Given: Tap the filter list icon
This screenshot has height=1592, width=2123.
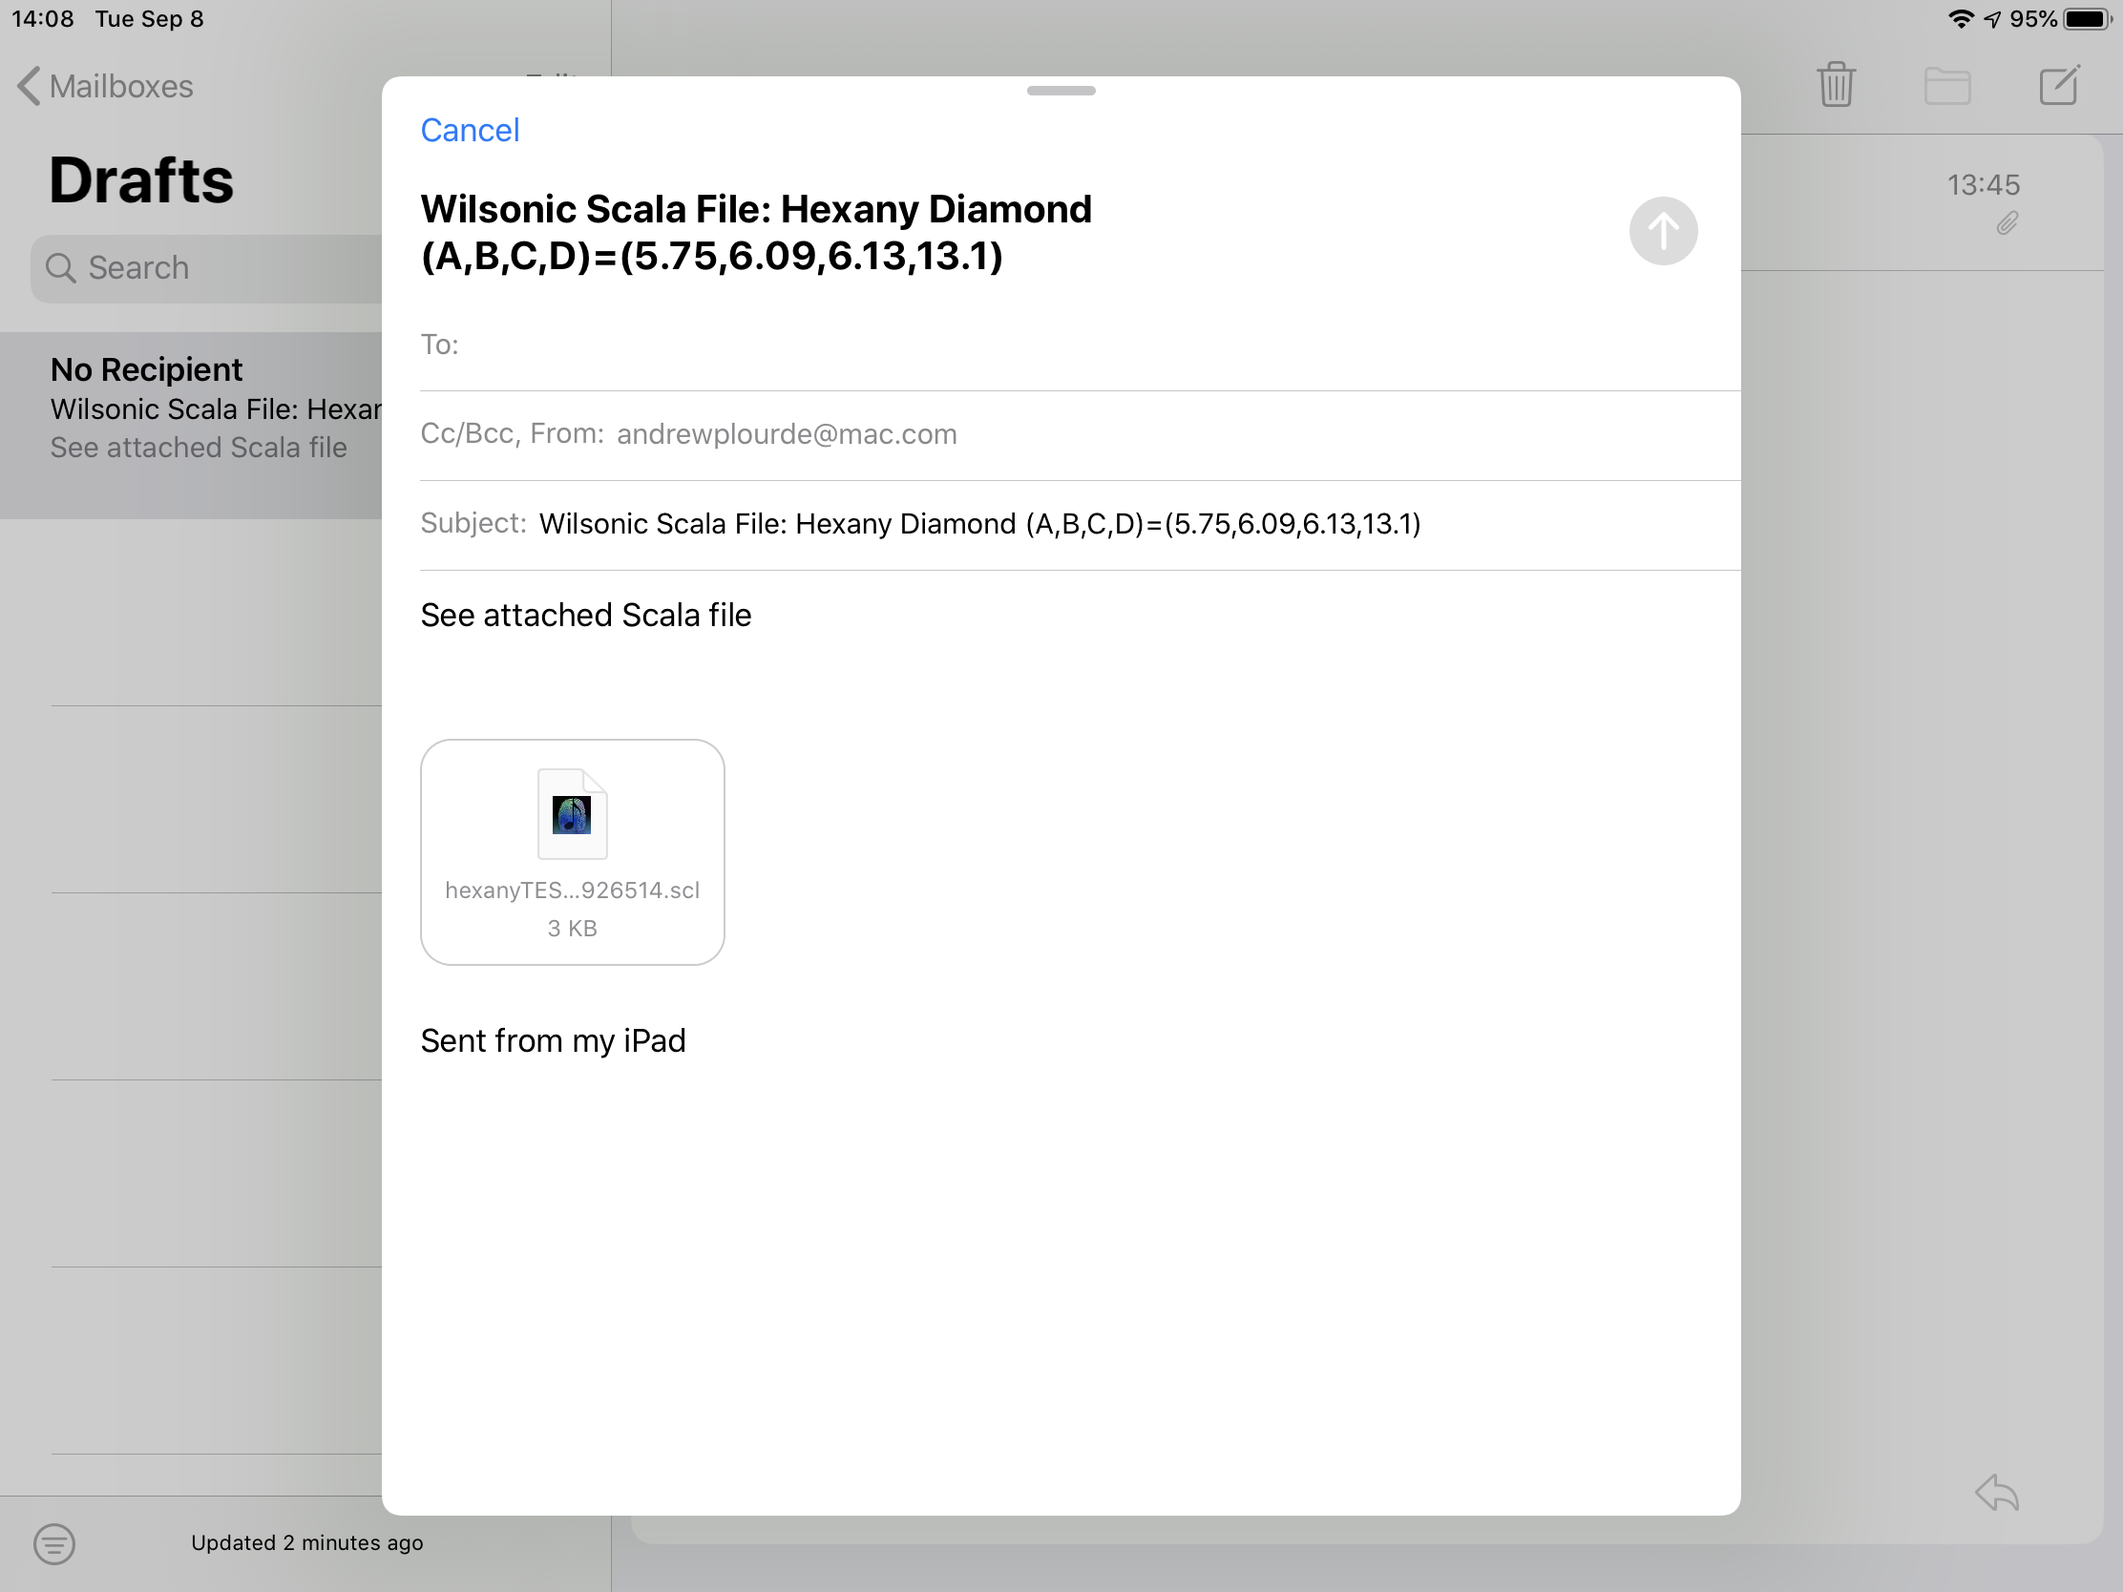Looking at the screenshot, I should [53, 1543].
